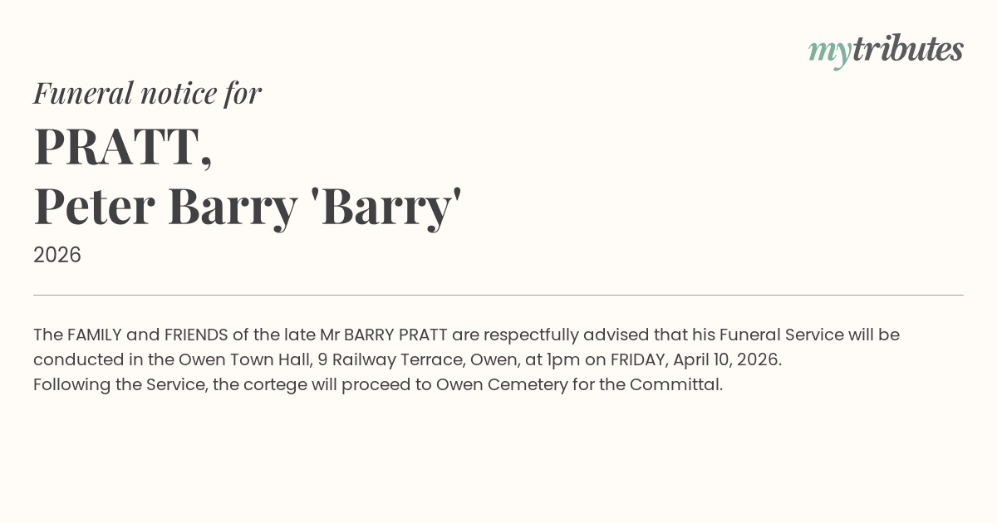Click 'Mr BARRY PRATT' in the notice text
997x523 pixels.
tap(384, 335)
